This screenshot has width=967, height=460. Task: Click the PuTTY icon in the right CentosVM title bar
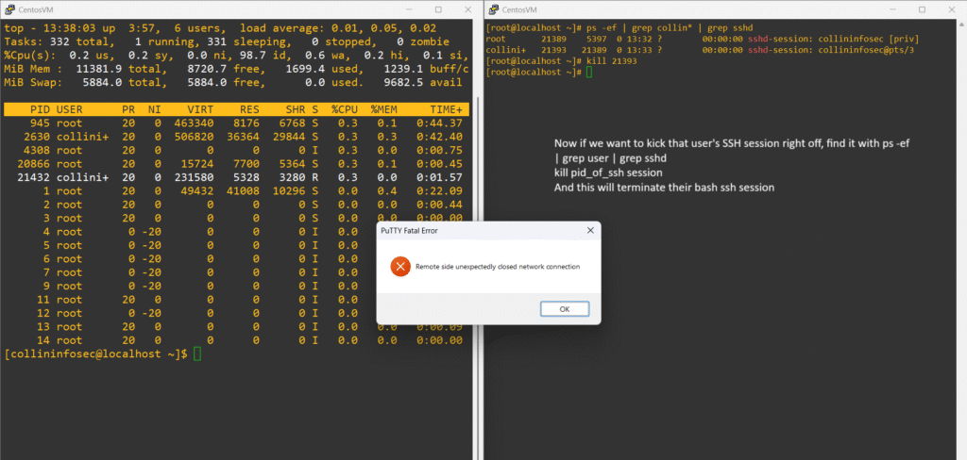(493, 8)
